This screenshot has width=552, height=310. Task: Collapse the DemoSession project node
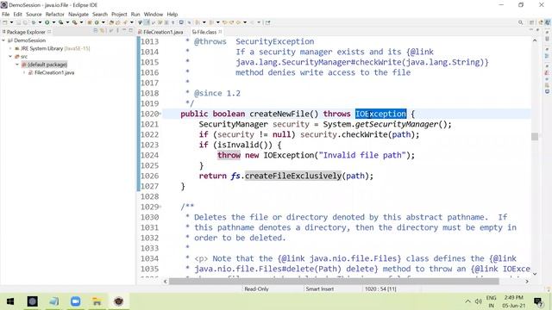(3, 40)
